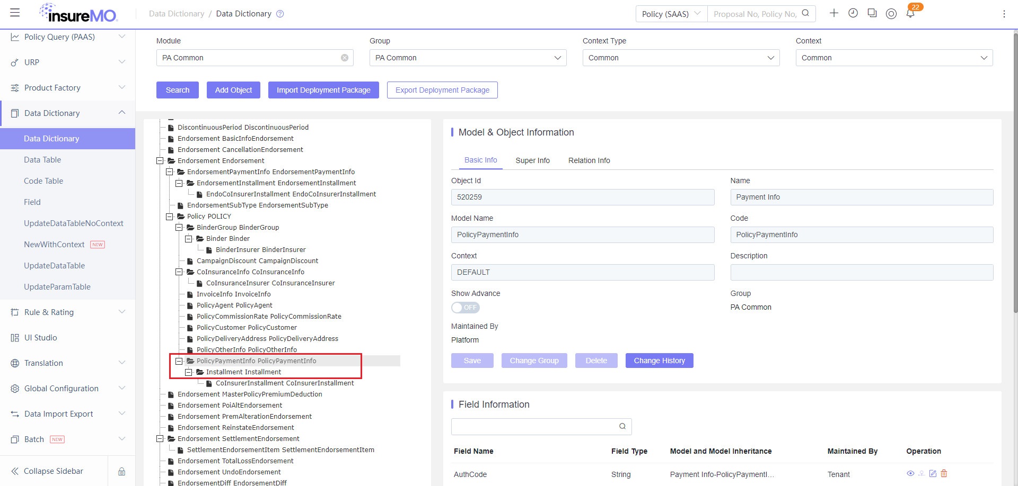Collapse the Endorsement Endorsement tree node
1018x486 pixels.
pyautogui.click(x=160, y=161)
